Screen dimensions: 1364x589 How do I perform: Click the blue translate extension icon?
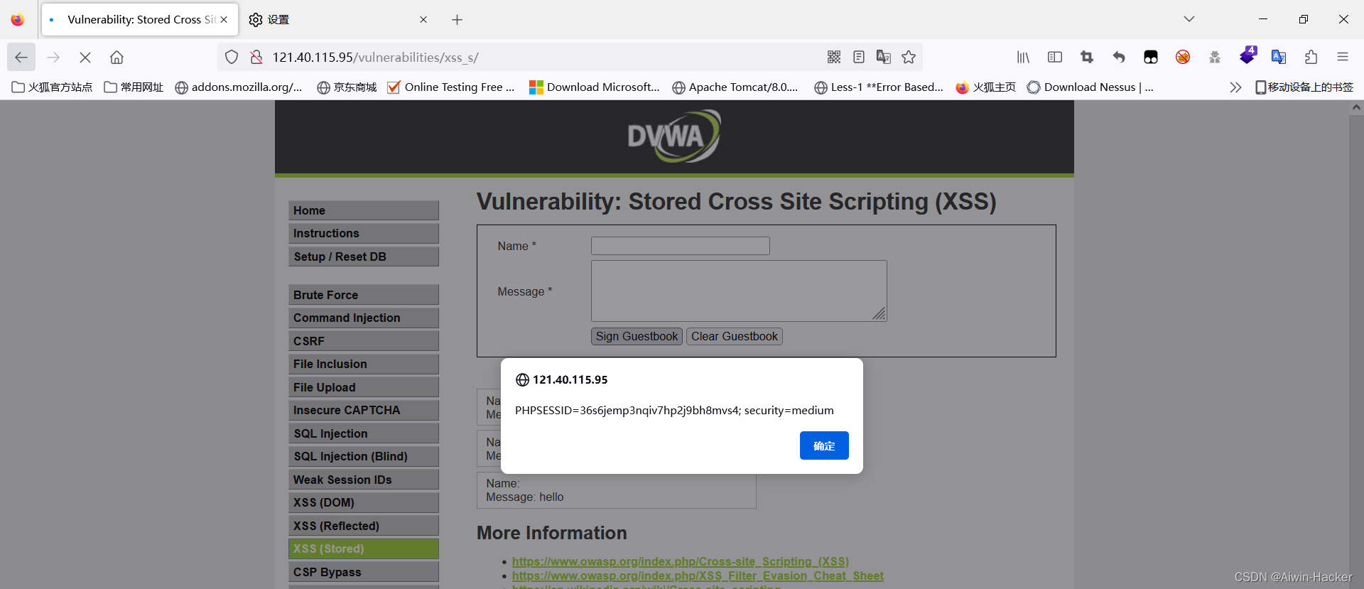[x=1279, y=57]
